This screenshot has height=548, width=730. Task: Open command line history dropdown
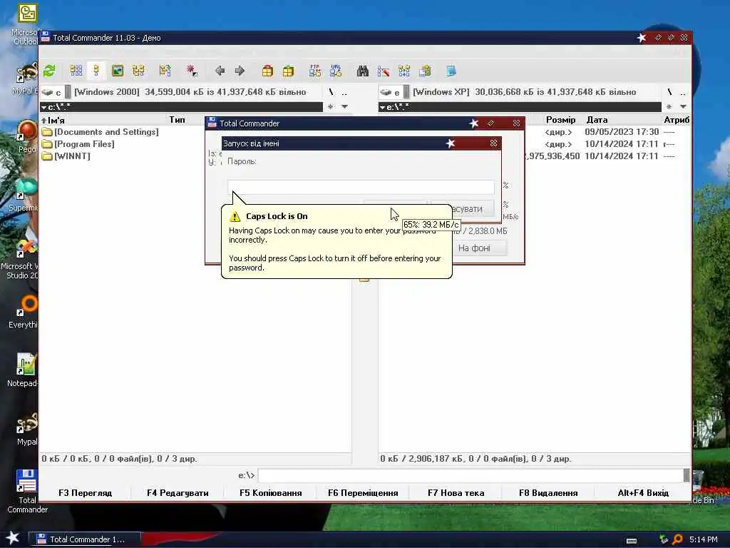click(687, 475)
